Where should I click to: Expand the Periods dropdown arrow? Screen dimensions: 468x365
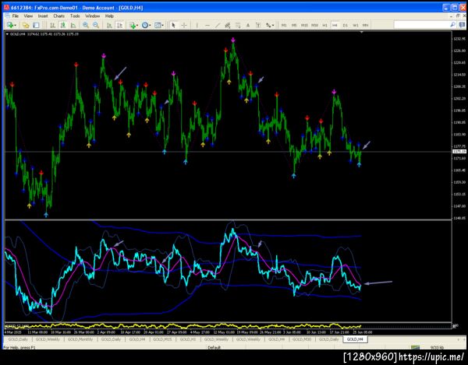[x=150, y=26]
